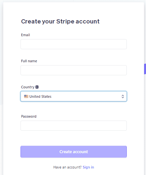Click the Password field label
The height and width of the screenshot is (175, 146).
[x=29, y=116]
